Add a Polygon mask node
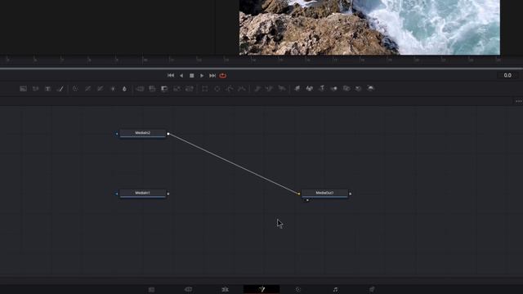The height and width of the screenshot is (294, 523). (230, 89)
